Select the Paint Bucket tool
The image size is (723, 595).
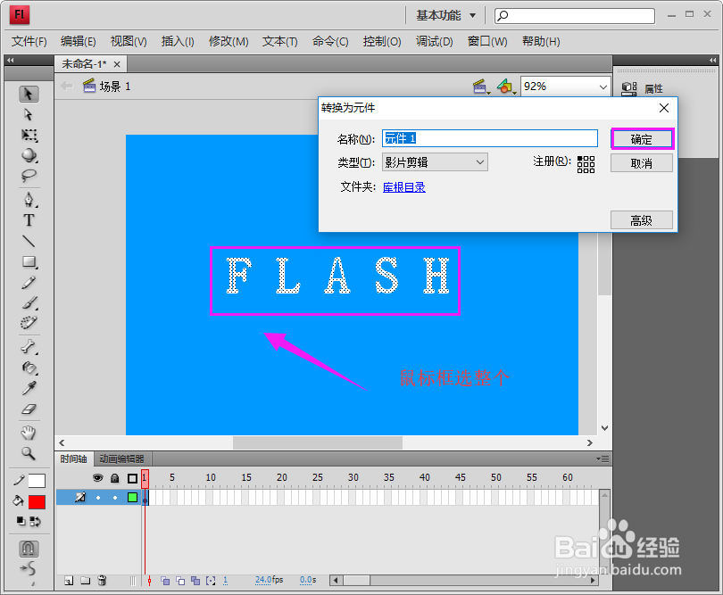29,368
